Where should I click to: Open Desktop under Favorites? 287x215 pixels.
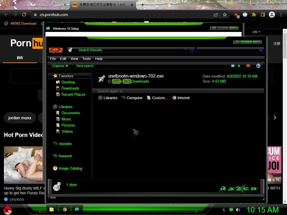pos(66,82)
